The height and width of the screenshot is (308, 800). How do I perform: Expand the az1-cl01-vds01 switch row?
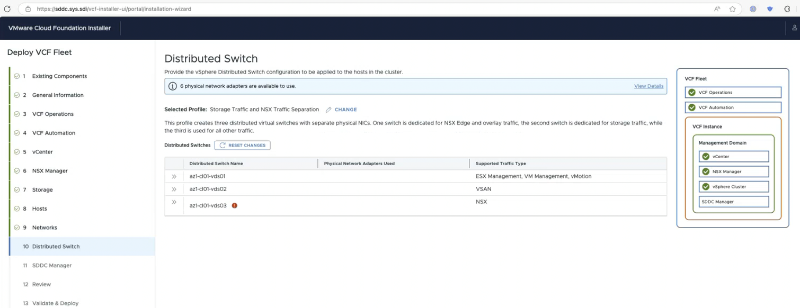point(174,176)
